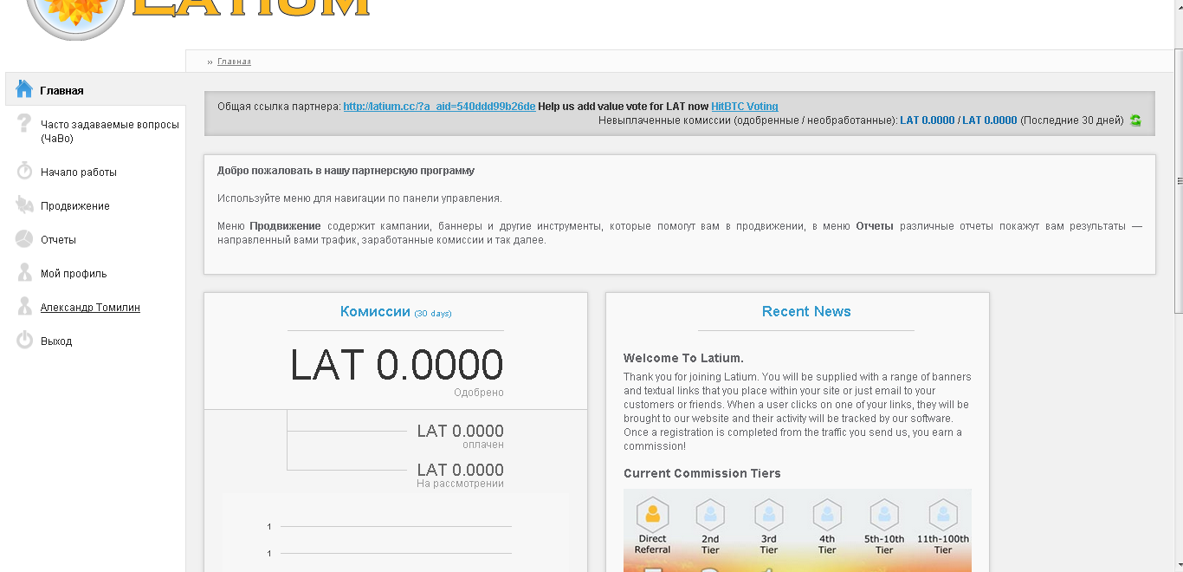Click the 3rd Tier hexagon icon
This screenshot has width=1183, height=572.
769,515
